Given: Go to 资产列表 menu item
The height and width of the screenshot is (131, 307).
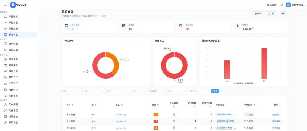Looking at the screenshot, I should 13,44.
